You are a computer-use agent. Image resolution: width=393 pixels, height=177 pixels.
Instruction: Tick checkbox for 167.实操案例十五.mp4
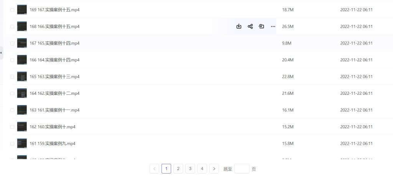[12, 10]
